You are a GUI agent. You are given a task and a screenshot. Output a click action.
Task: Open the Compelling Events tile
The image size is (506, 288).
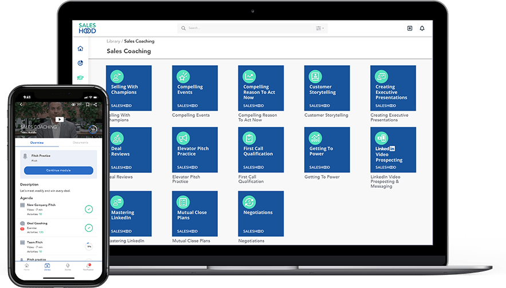click(195, 88)
